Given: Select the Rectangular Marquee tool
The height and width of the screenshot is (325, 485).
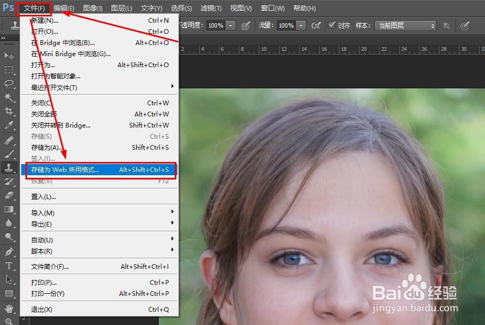Looking at the screenshot, I should pyautogui.click(x=8, y=69).
